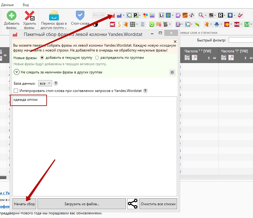The height and width of the screenshot is (218, 253).
Task: Open dropdown beside red MI icon
Action: click(x=241, y=24)
